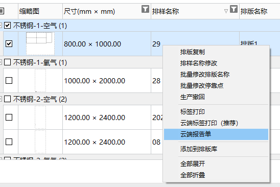The height and width of the screenshot is (187, 280).
Task: Select the 800.00 × 1000.00 layout thumbnail
Action: point(40,43)
